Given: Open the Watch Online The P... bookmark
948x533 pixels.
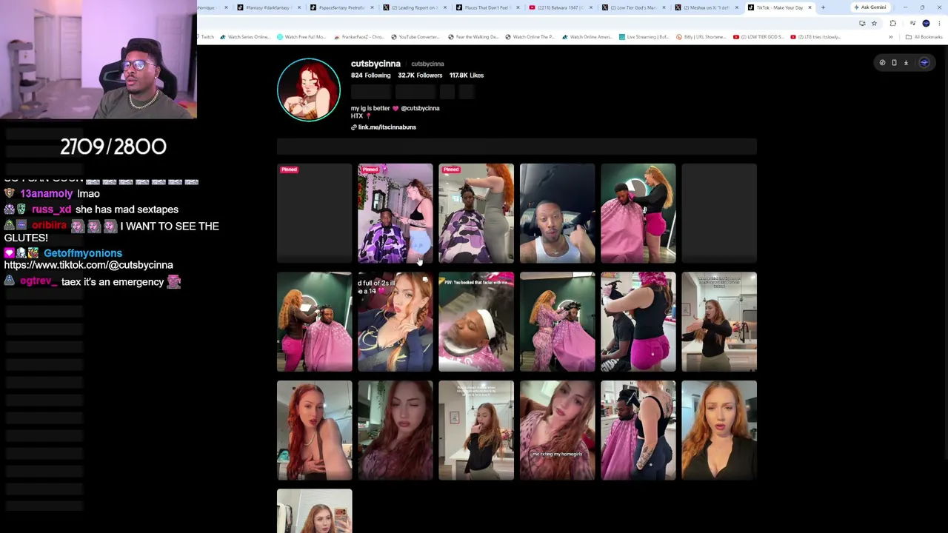Looking at the screenshot, I should (x=530, y=37).
